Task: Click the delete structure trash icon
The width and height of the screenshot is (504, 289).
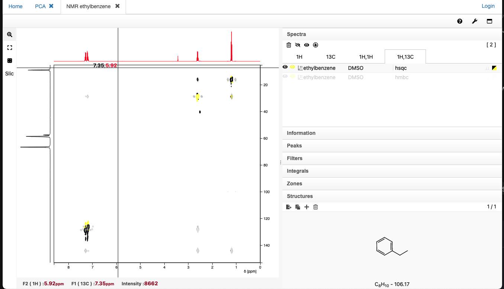Action: point(316,207)
